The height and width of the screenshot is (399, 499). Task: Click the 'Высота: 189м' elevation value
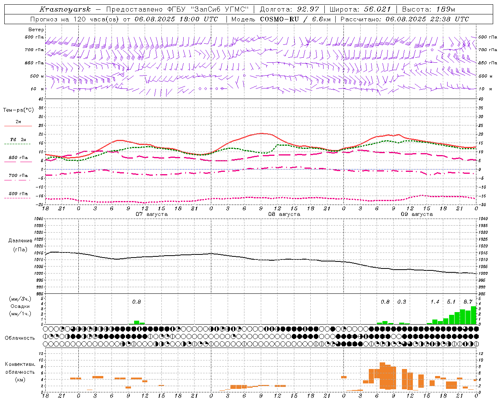[x=428, y=9]
